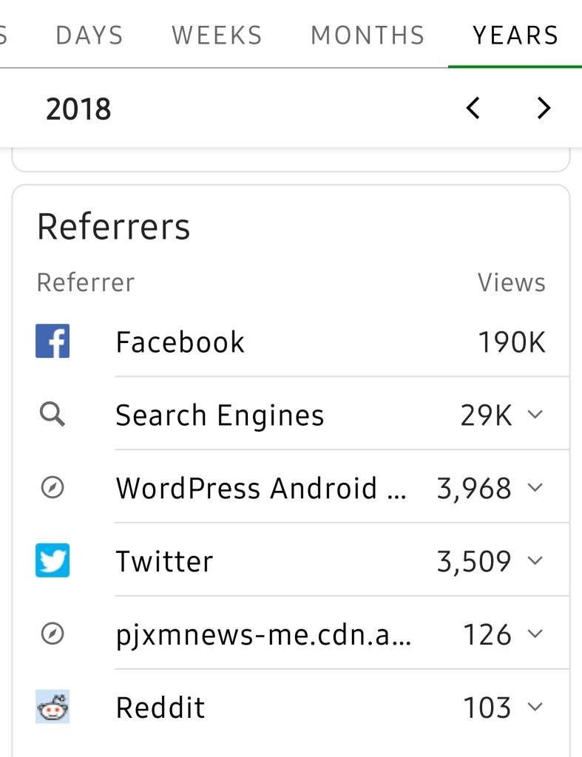Go to previous year with left arrow
582x757 pixels.
473,108
